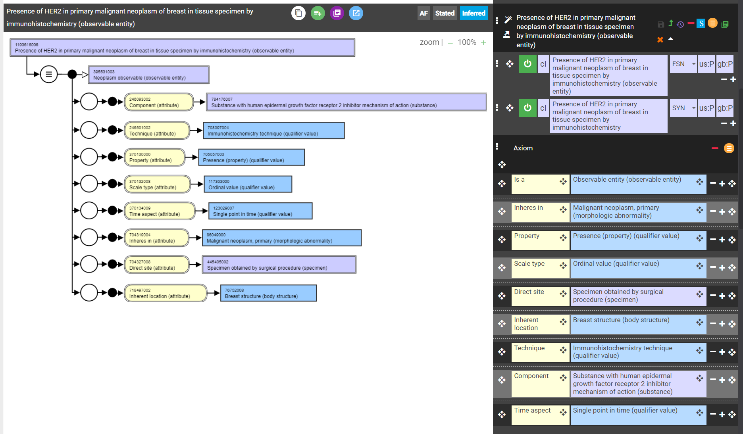Click the FSN description text field
The image size is (743, 434).
coord(609,75)
